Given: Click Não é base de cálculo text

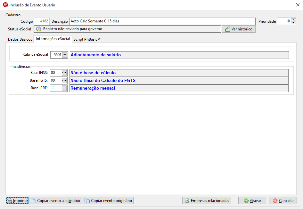Looking at the screenshot, I should click(x=93, y=73).
